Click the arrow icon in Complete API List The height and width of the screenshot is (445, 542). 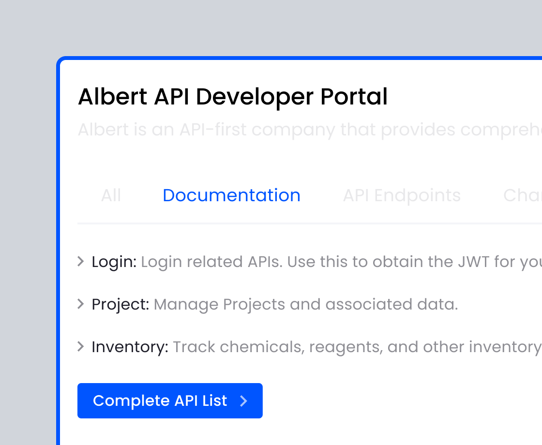coord(244,401)
